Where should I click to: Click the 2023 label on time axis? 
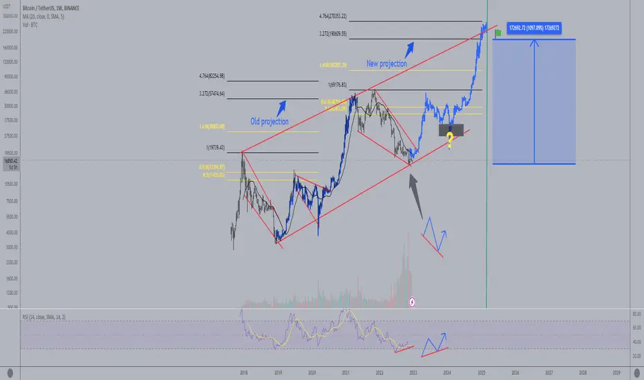413,373
